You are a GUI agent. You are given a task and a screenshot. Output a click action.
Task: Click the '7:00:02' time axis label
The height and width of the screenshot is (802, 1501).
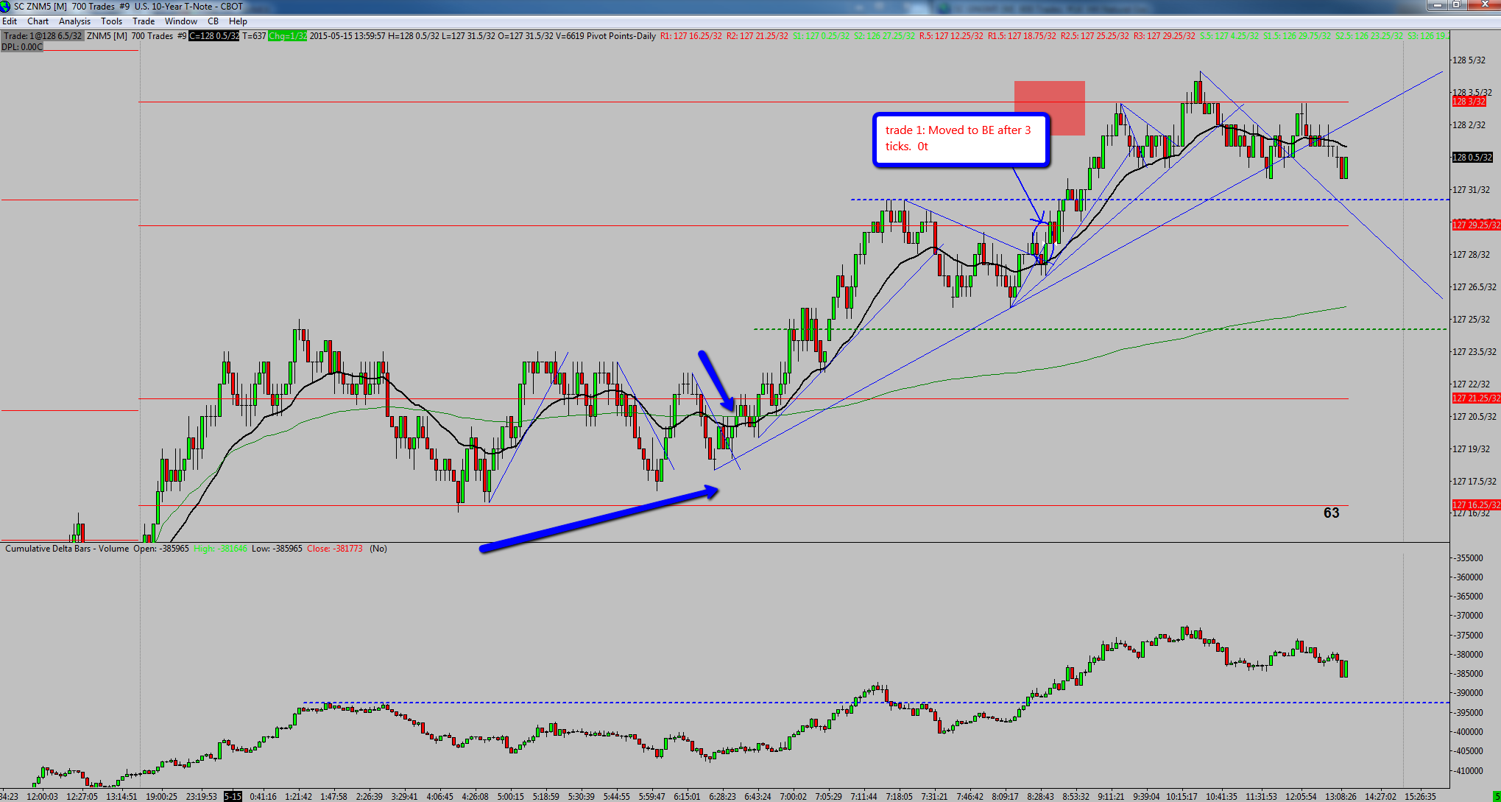point(794,796)
